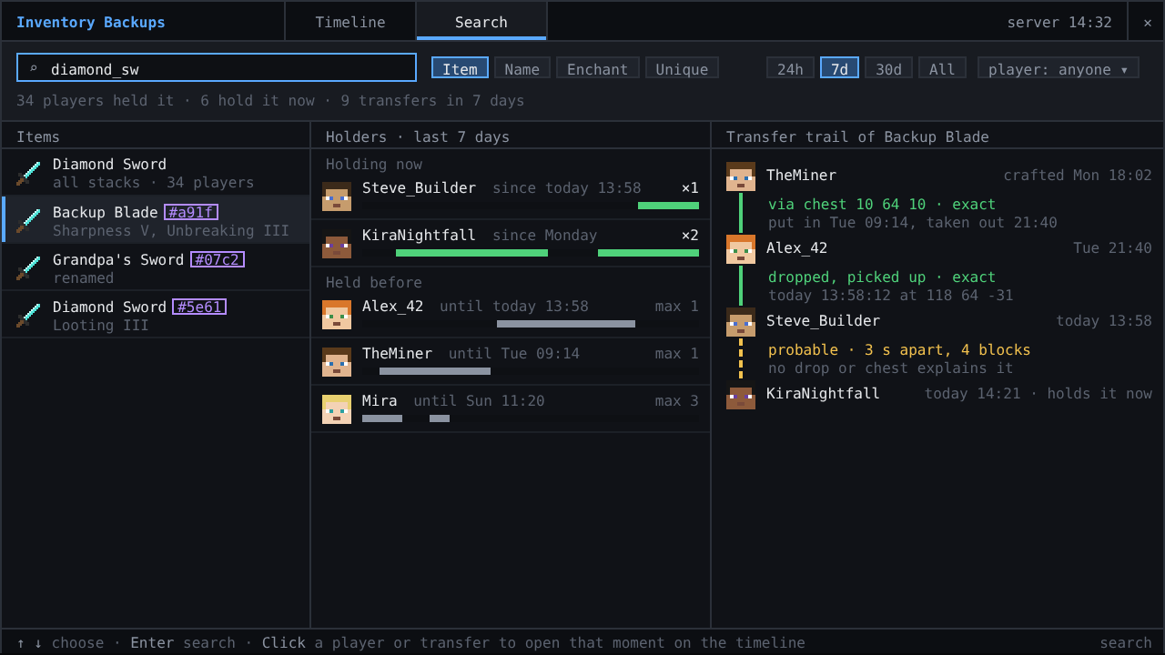The height and width of the screenshot is (655, 1165).
Task: Open the chest 10 64 10 transfer
Action: coord(882,205)
